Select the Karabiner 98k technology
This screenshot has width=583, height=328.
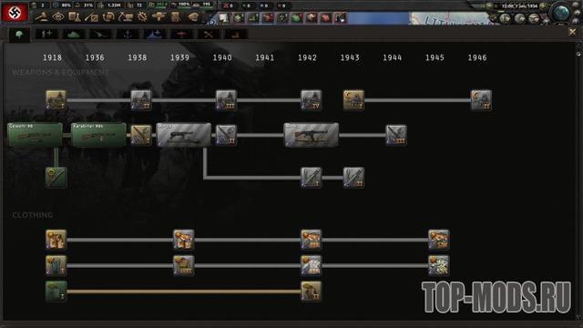pos(98,135)
